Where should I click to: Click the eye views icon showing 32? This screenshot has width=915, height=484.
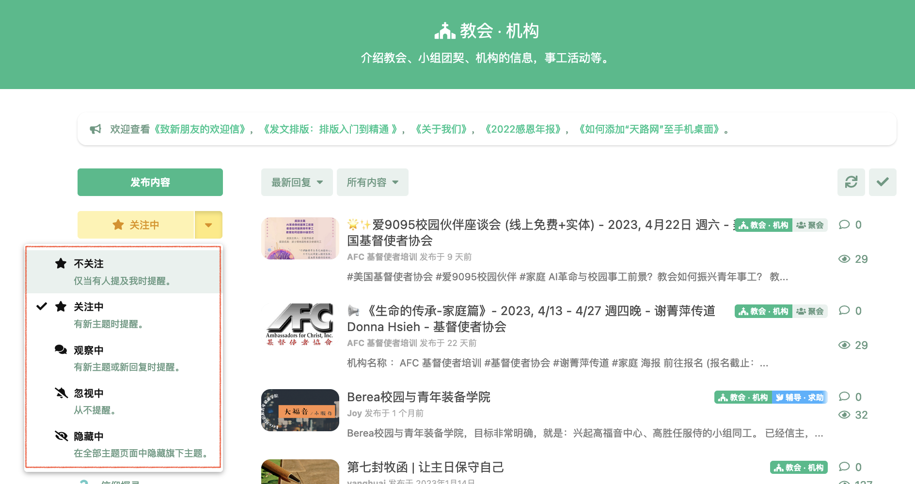[x=844, y=415]
